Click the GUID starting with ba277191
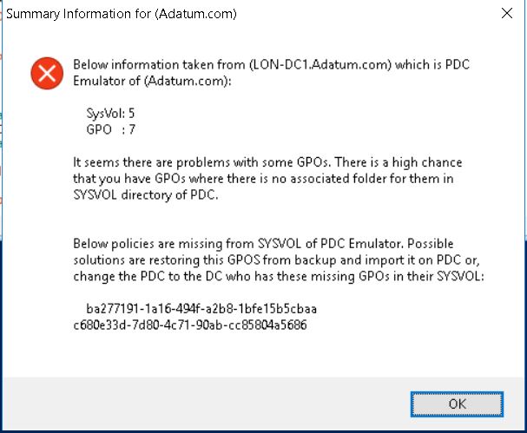The image size is (527, 433). (201, 308)
